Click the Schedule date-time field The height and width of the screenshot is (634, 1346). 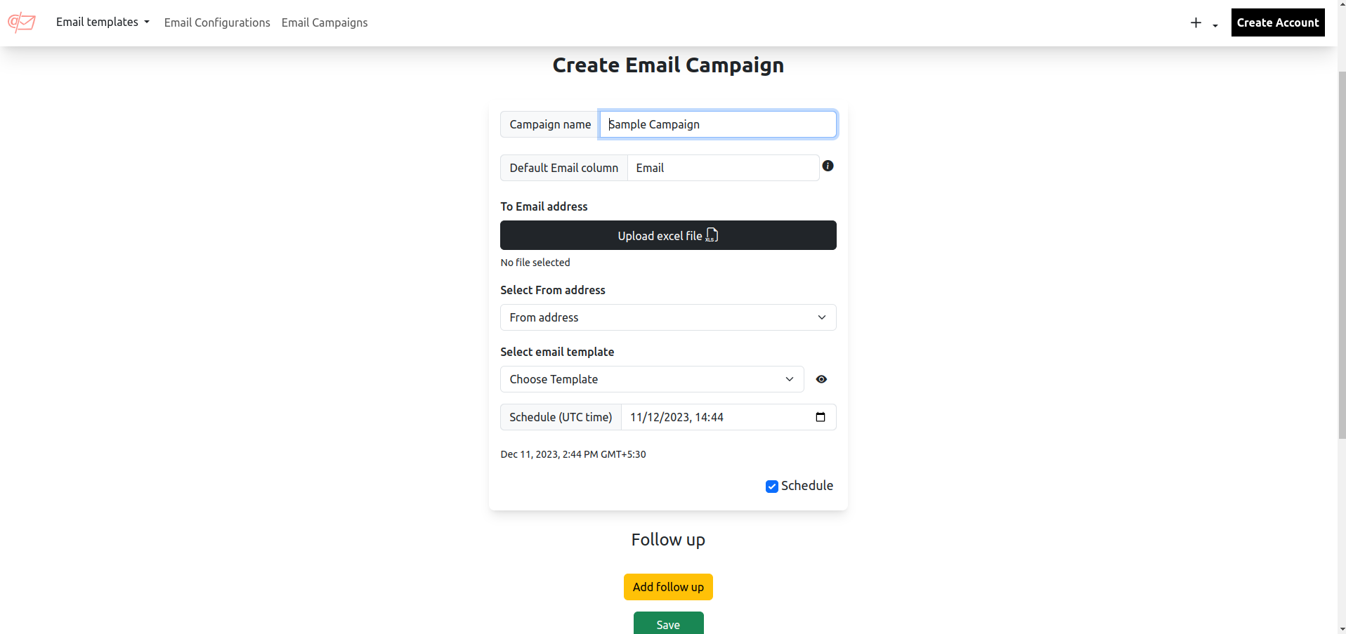click(717, 417)
